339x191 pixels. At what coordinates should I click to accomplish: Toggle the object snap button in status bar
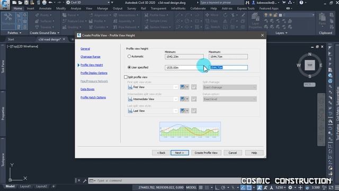point(249,187)
